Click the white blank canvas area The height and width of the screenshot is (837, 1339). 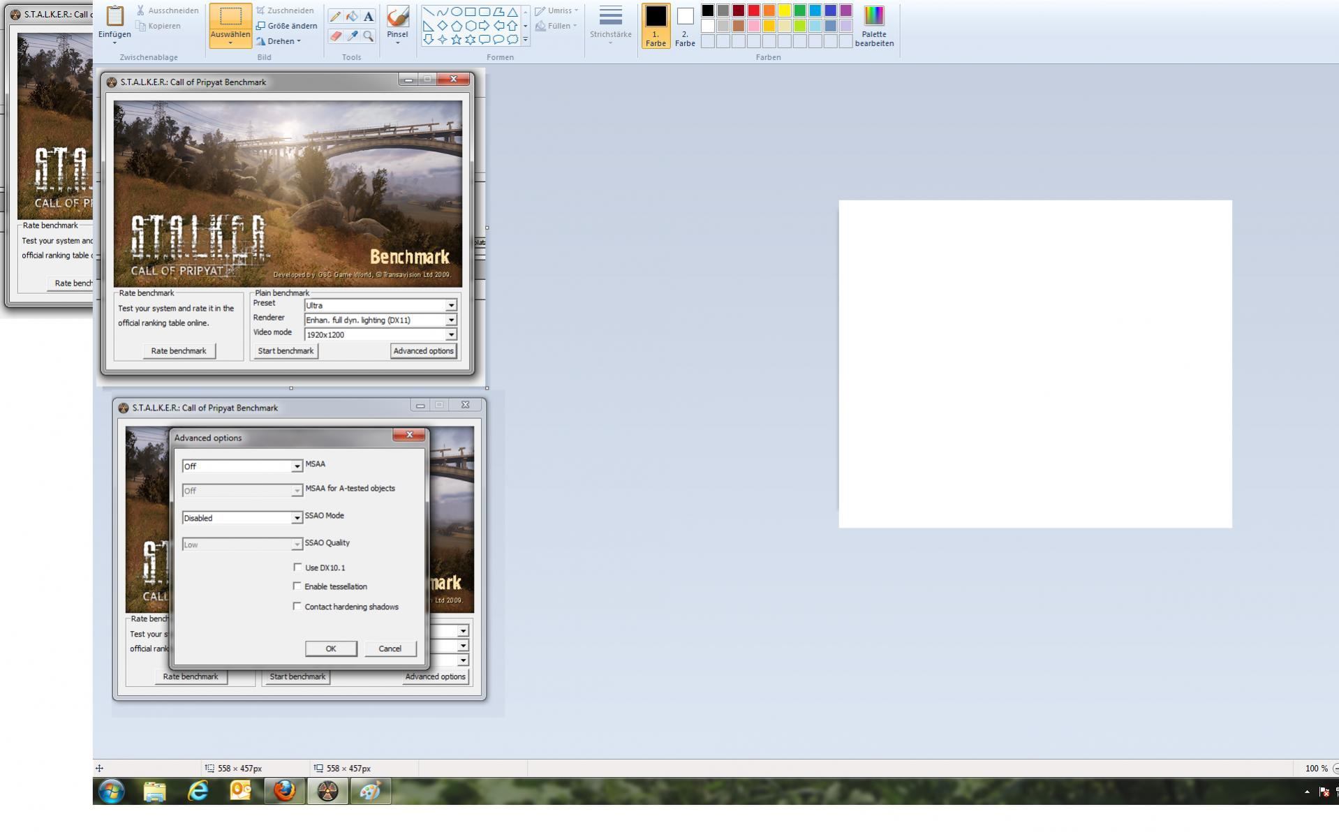pyautogui.click(x=1035, y=364)
